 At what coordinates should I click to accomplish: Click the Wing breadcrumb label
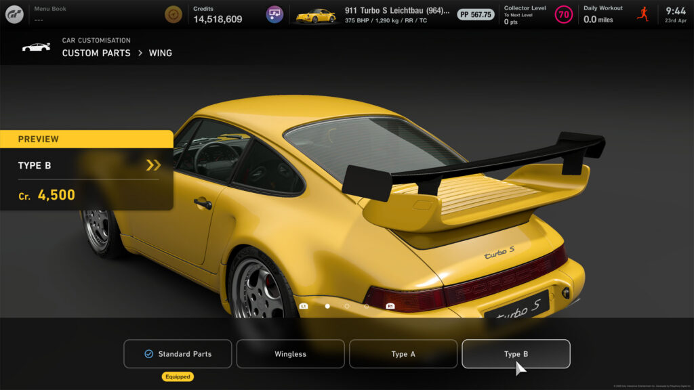point(160,53)
